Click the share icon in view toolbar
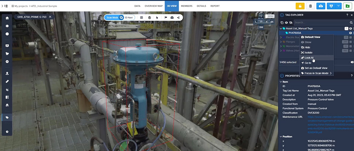The height and width of the screenshot is (151, 354). point(178,17)
